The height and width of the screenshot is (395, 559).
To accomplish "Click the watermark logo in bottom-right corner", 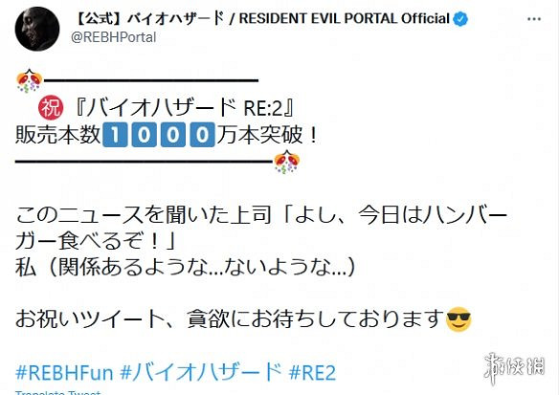I will (x=514, y=368).
